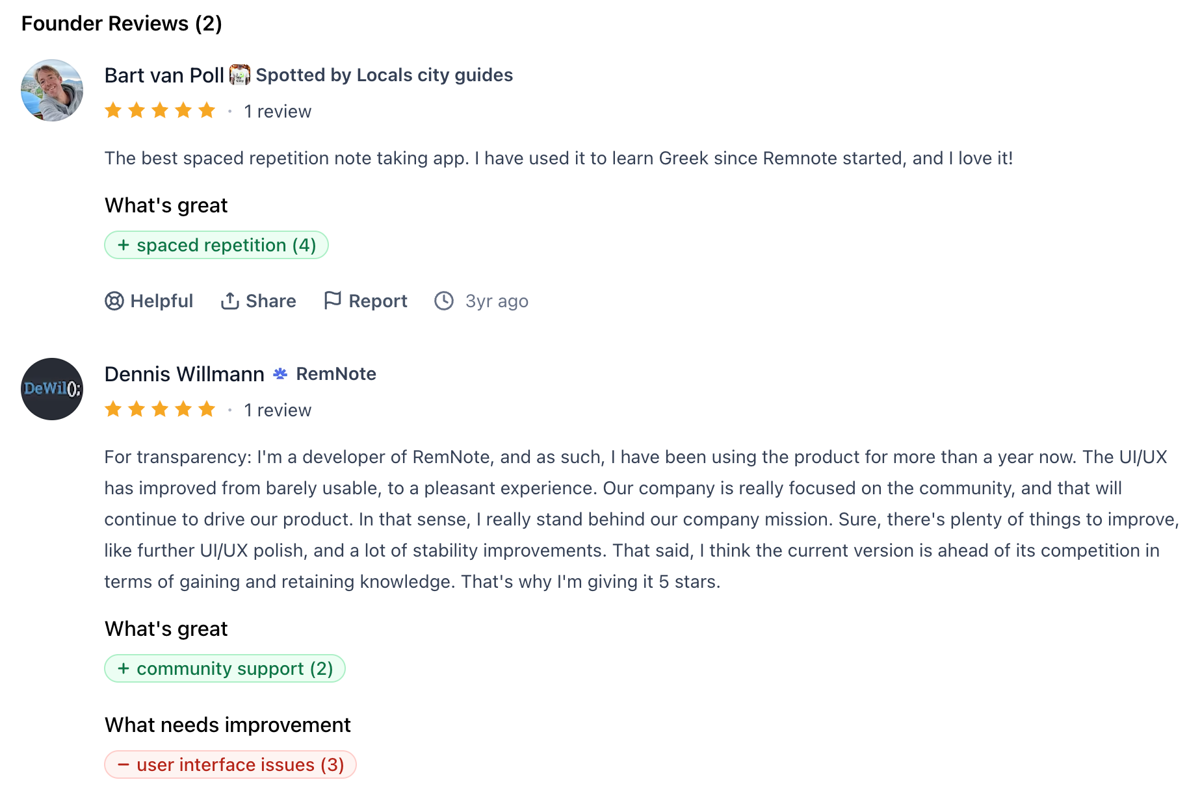
Task: Click the Report flag icon
Action: 333,300
